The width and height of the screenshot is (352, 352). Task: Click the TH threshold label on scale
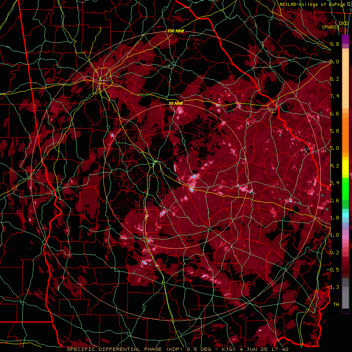click(336, 304)
